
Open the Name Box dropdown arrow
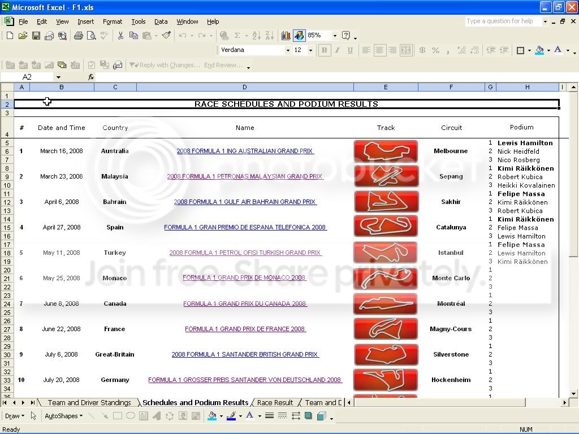(58, 77)
